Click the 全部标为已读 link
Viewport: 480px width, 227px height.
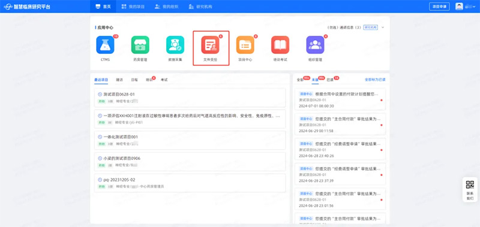click(x=375, y=80)
